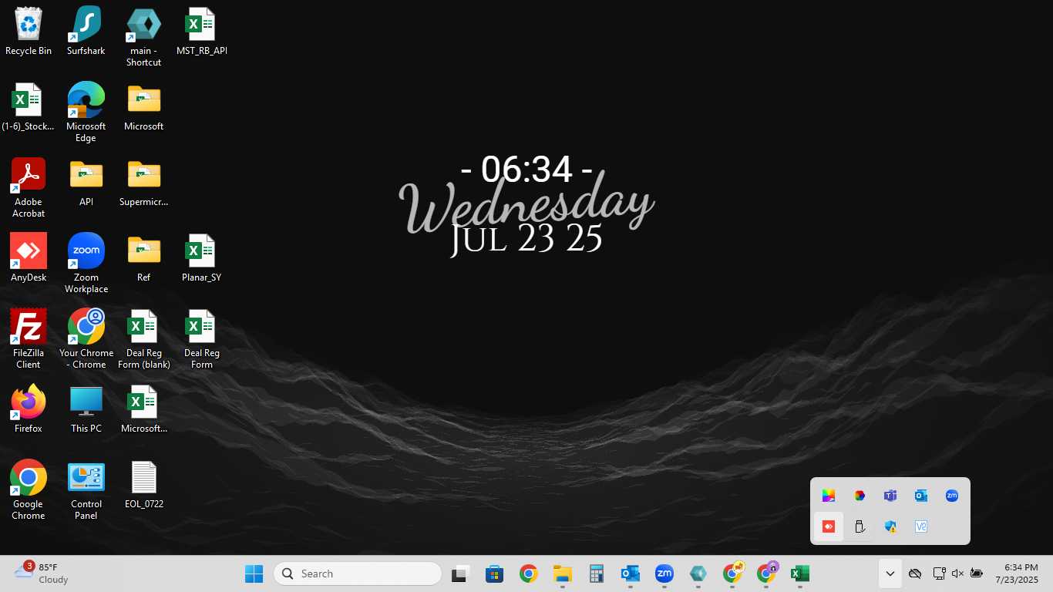Click the rainbow hexagon icon in tray overflow
Screen dimensions: 1053x592
pyautogui.click(x=860, y=496)
